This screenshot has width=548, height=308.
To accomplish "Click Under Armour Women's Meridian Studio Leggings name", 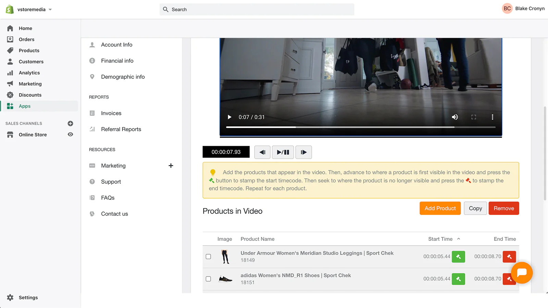I will click(x=317, y=253).
